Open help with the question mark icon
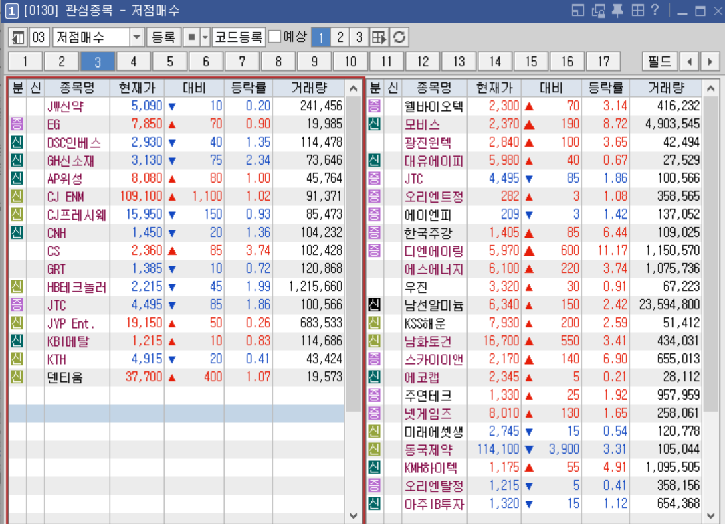The height and width of the screenshot is (524, 725). coord(655,10)
